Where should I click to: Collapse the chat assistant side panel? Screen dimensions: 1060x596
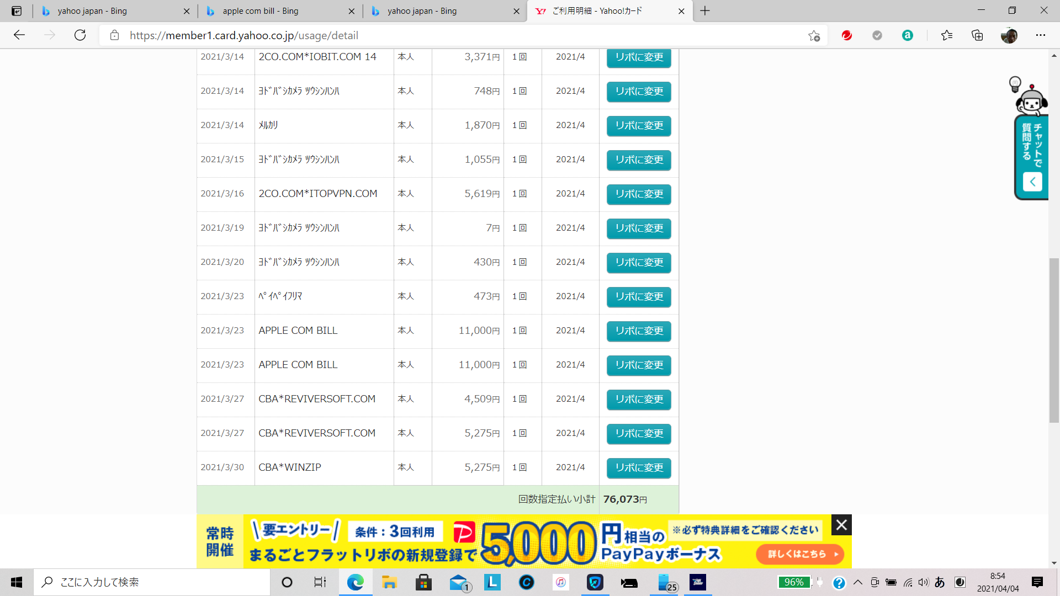pos(1032,182)
